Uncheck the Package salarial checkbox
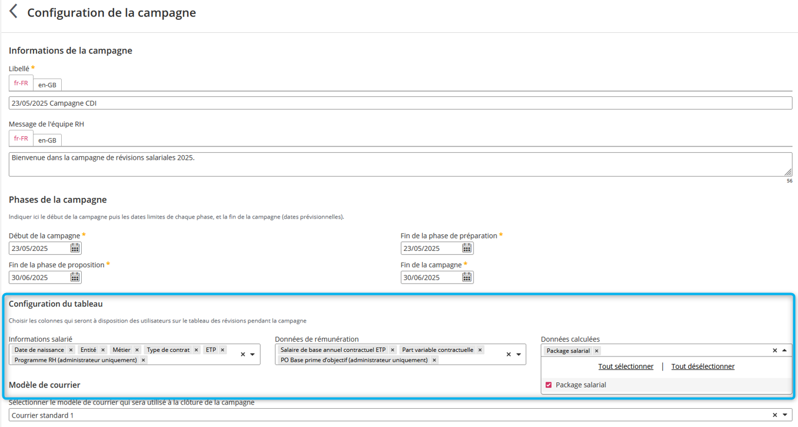This screenshot has height=427, width=798. (549, 385)
